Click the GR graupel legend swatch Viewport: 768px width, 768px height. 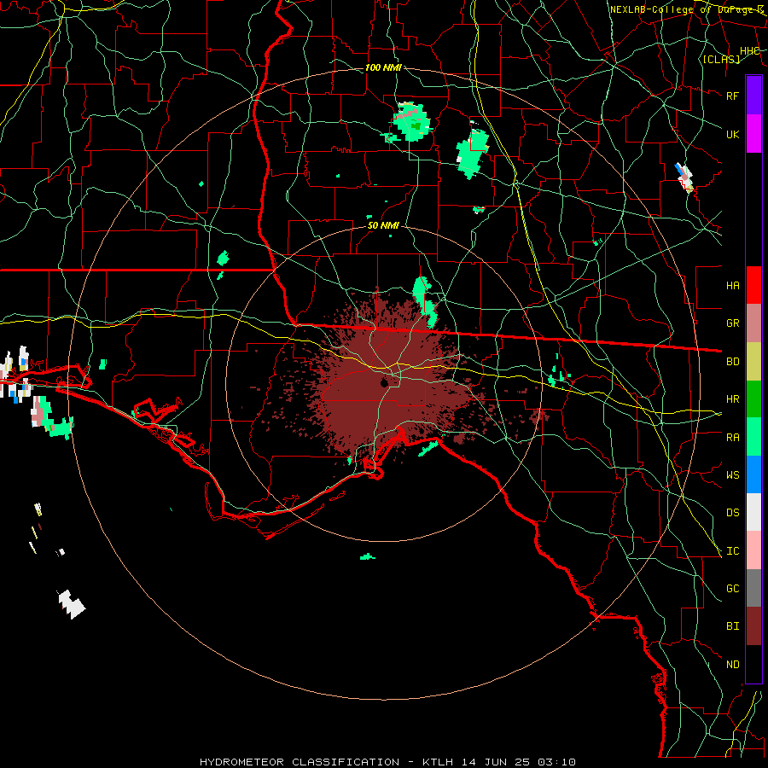click(x=753, y=323)
